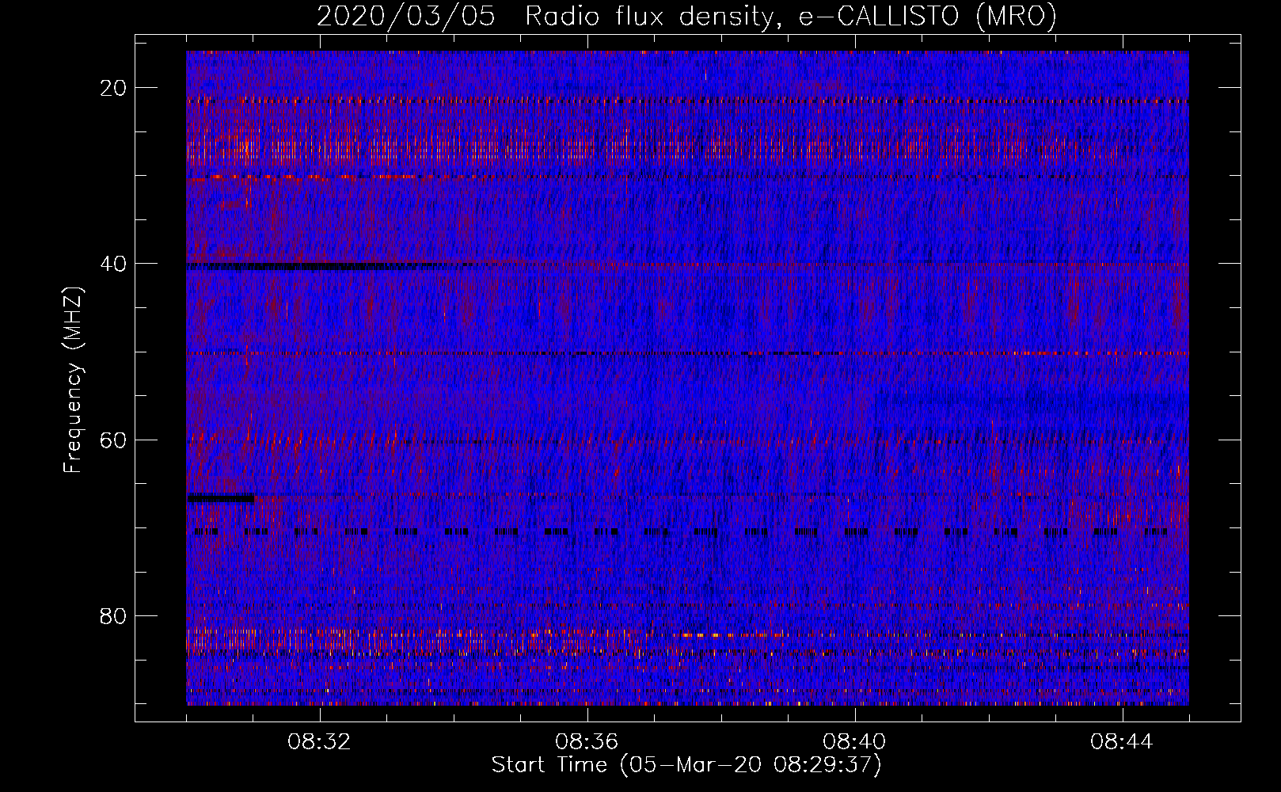Viewport: 1281px width, 792px height.
Task: Click the 60 frequency tick label
Action: pos(113,440)
